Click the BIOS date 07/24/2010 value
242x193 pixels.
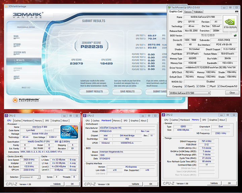click(127, 158)
